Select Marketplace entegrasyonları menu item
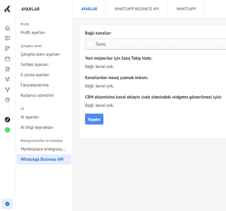226x211 pixels. pyautogui.click(x=43, y=149)
